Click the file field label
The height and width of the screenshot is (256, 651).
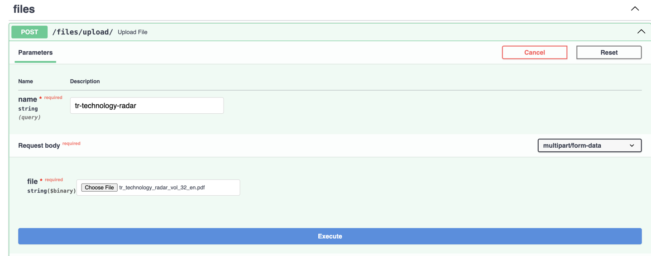[x=32, y=181]
